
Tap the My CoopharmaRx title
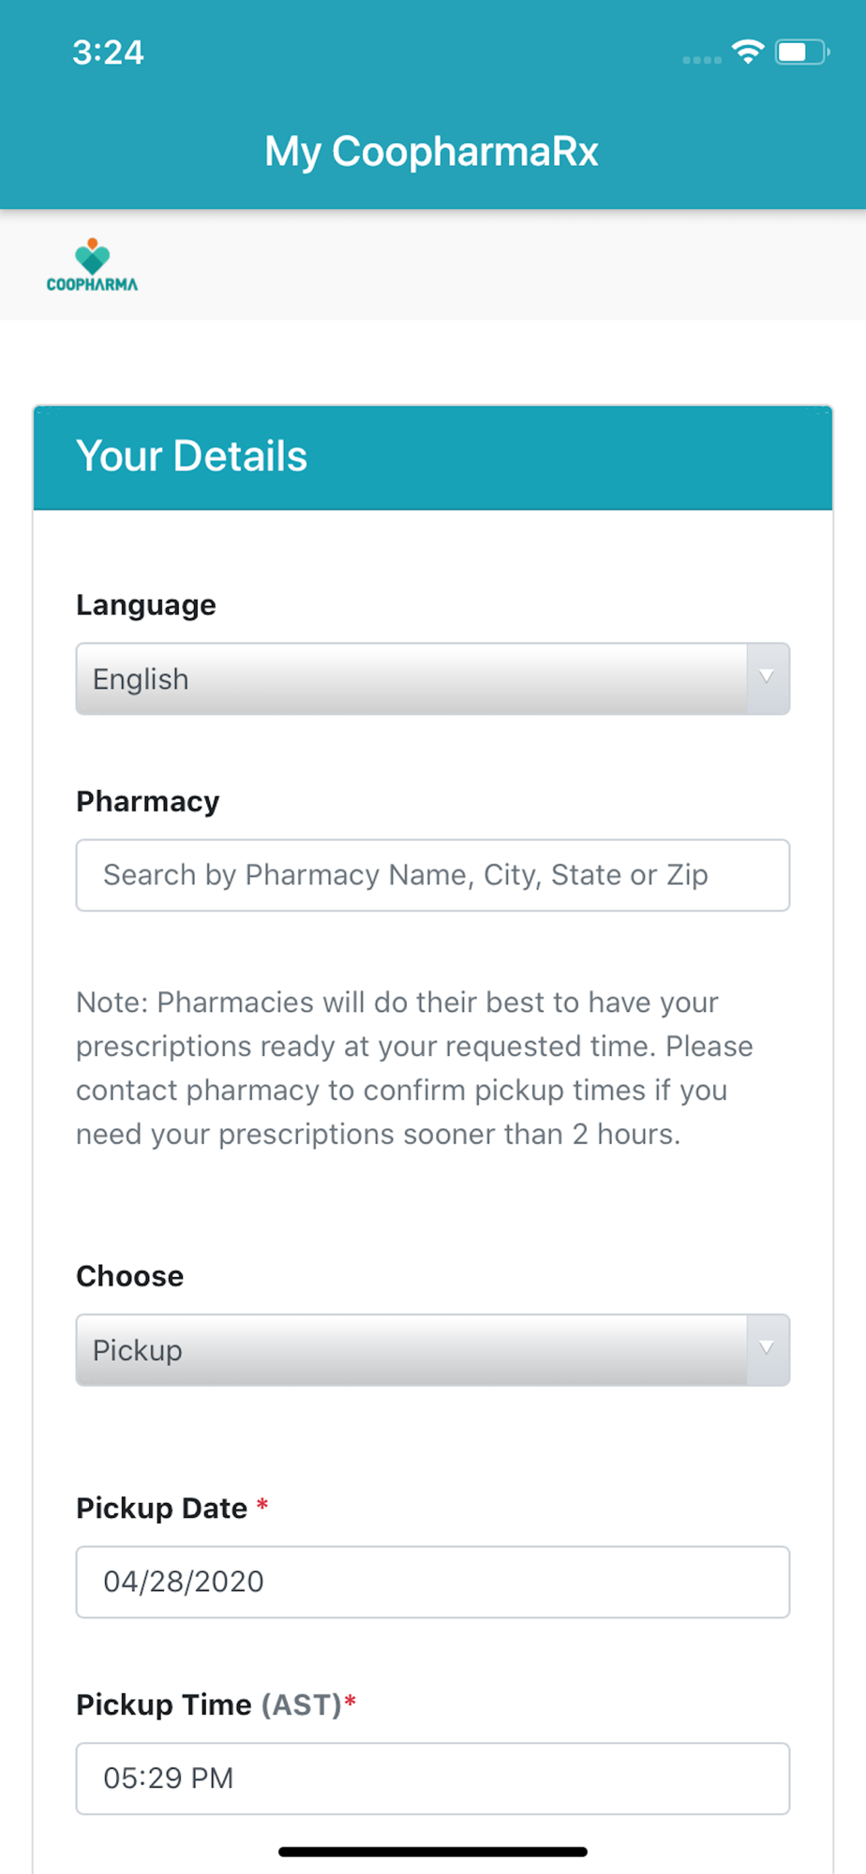pos(432,152)
